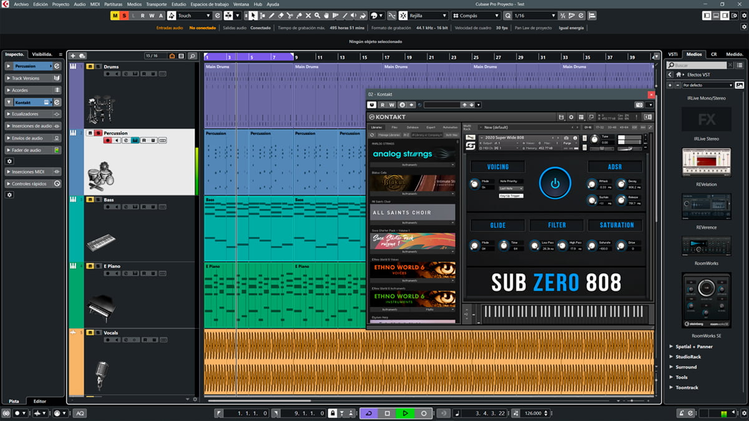Screen dimensions: 749x421
Task: Click the Stop transport button
Action: tap(387, 413)
